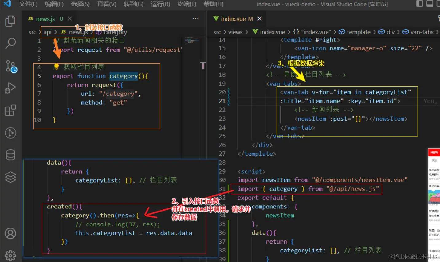Open the 运行(R) menu
This screenshot has height=262, width=440.
coord(160,4)
